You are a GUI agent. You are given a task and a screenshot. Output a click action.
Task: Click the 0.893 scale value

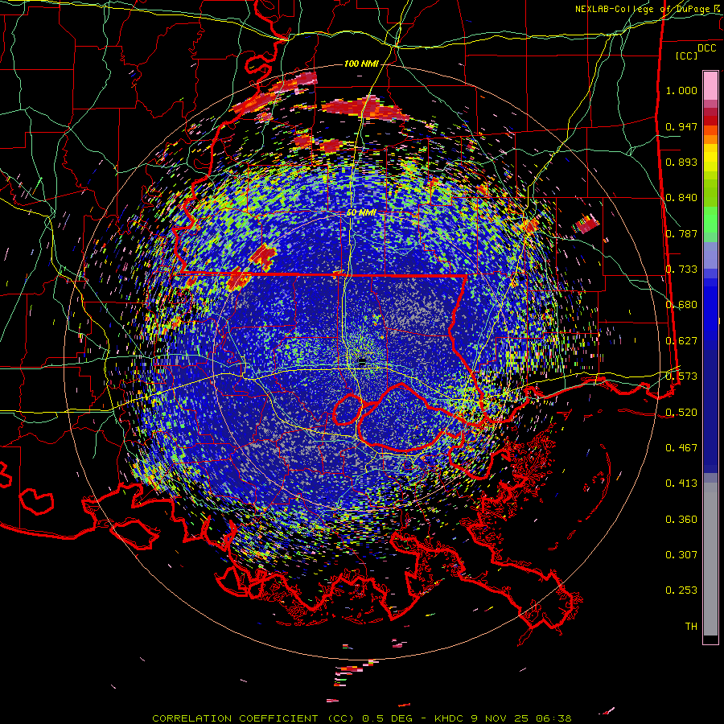(681, 162)
